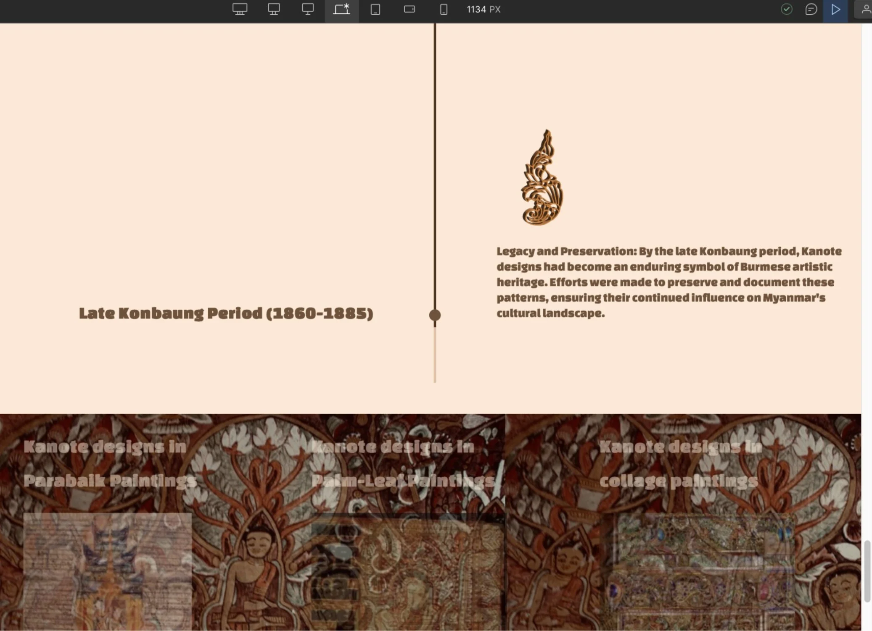Click the Palm-Leaf painting thumbnail
This screenshot has width=872, height=631.
408,571
